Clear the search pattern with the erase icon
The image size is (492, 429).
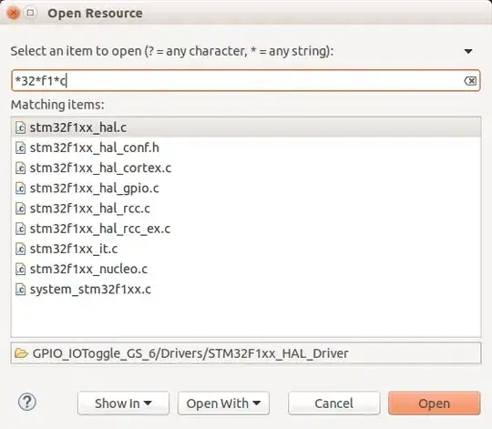pos(470,81)
